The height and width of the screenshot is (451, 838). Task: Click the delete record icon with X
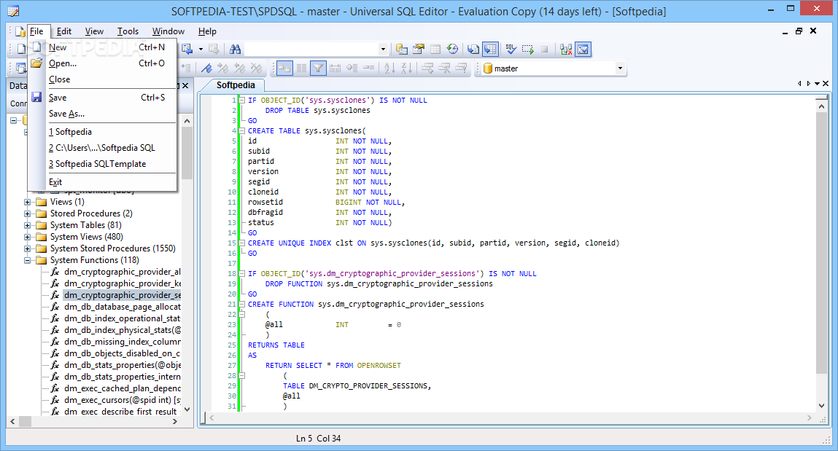(x=444, y=68)
